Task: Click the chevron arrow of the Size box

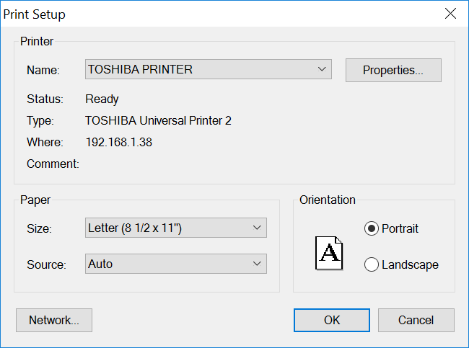Action: pyautogui.click(x=257, y=228)
